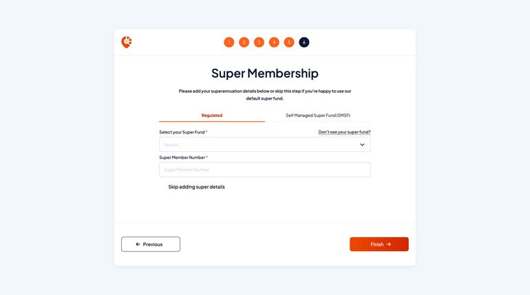Return to step 5 circle
The height and width of the screenshot is (295, 530).
(x=289, y=42)
